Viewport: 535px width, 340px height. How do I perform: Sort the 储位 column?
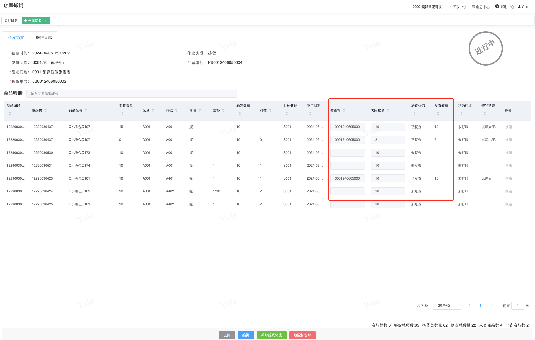pyautogui.click(x=176, y=110)
